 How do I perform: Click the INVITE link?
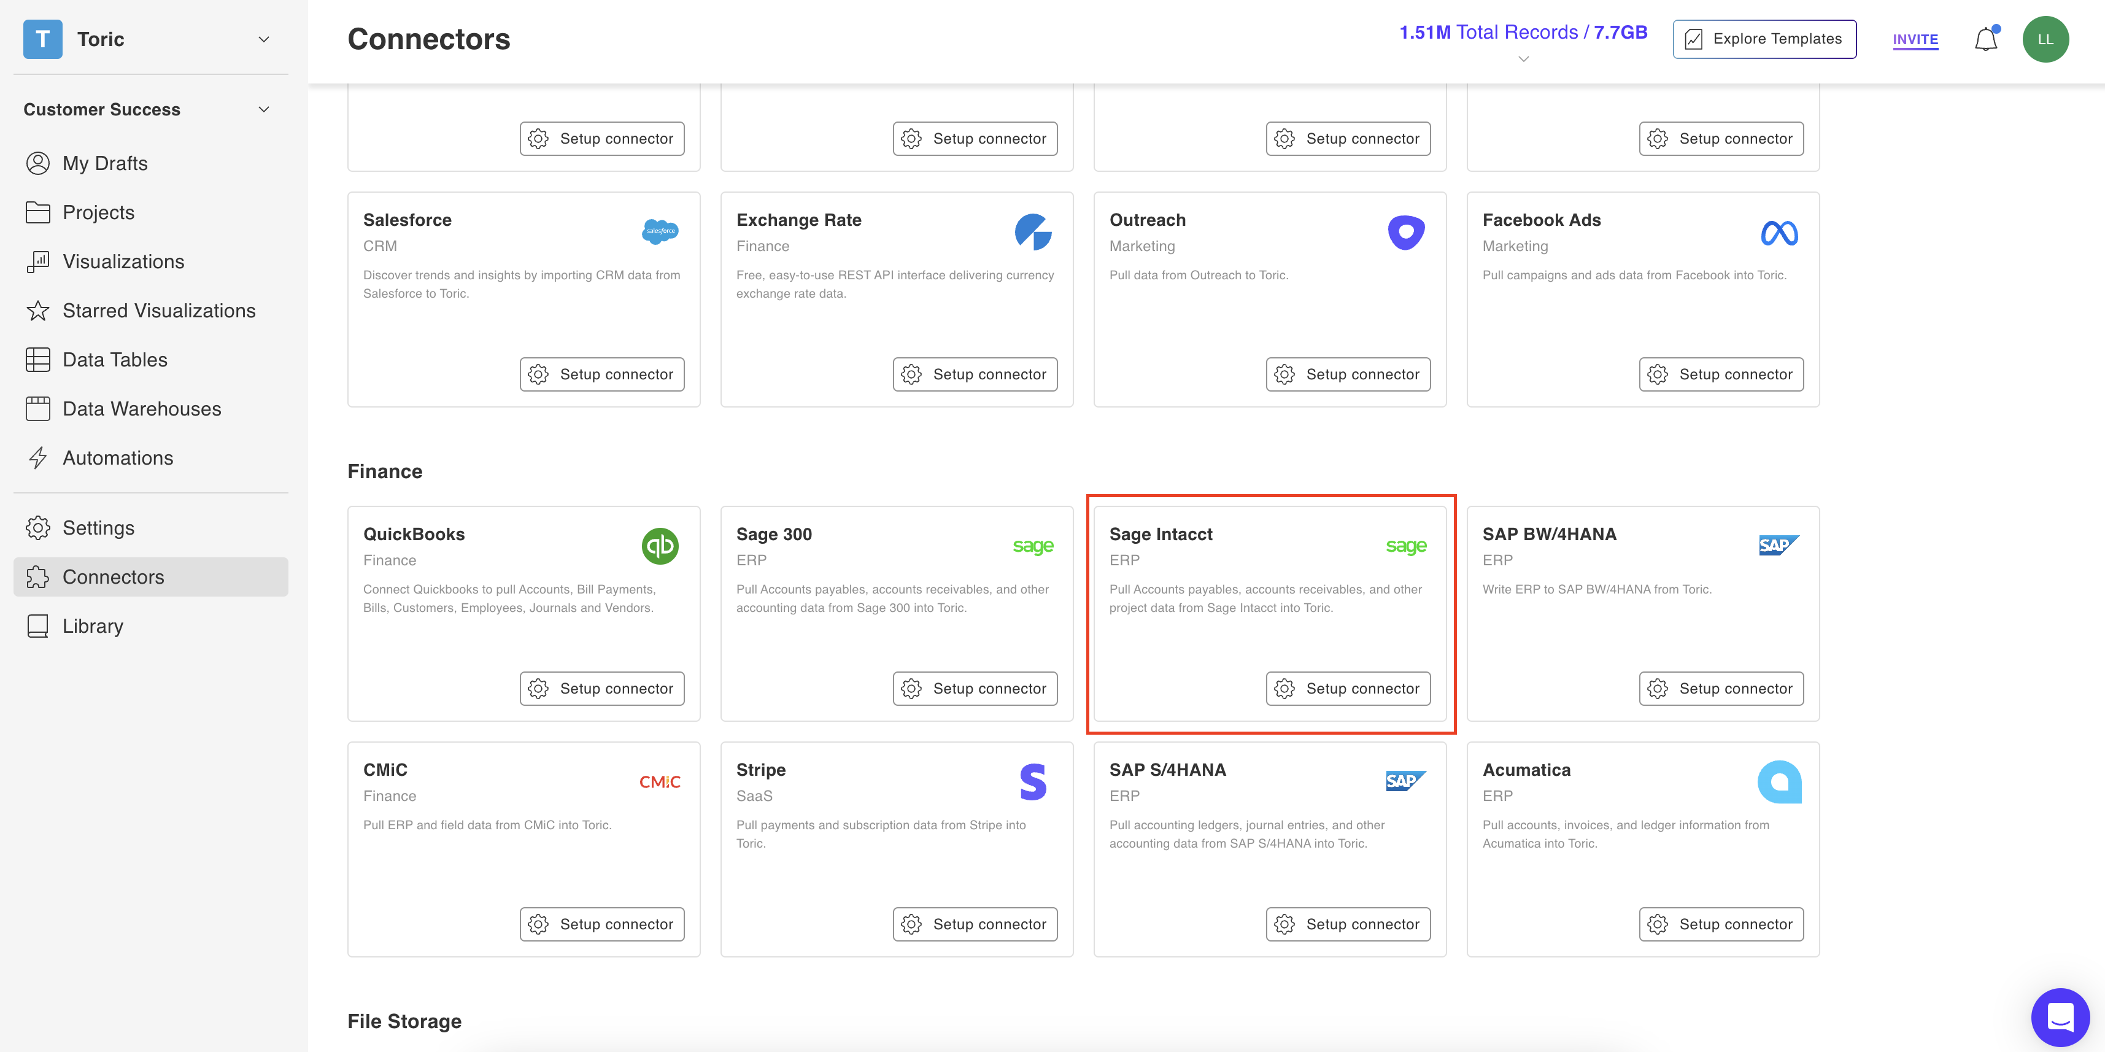pyautogui.click(x=1915, y=39)
